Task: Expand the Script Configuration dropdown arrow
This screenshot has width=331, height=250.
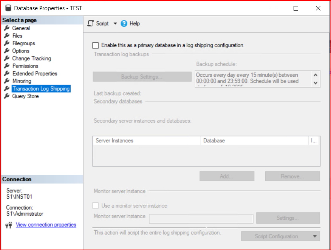Action: point(314,236)
